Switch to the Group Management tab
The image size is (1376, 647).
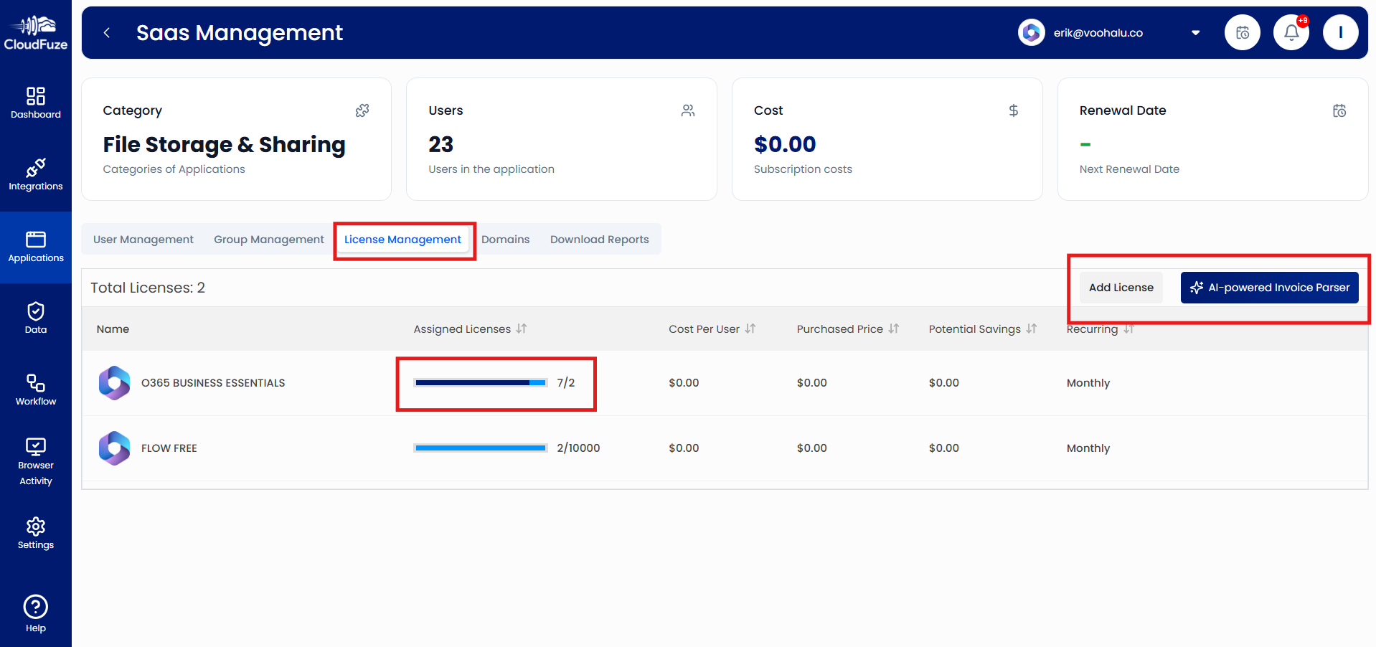tap(268, 239)
